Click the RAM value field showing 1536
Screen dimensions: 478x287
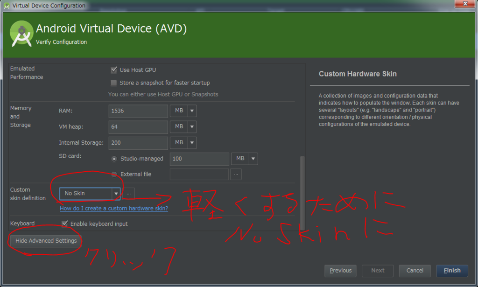click(138, 111)
